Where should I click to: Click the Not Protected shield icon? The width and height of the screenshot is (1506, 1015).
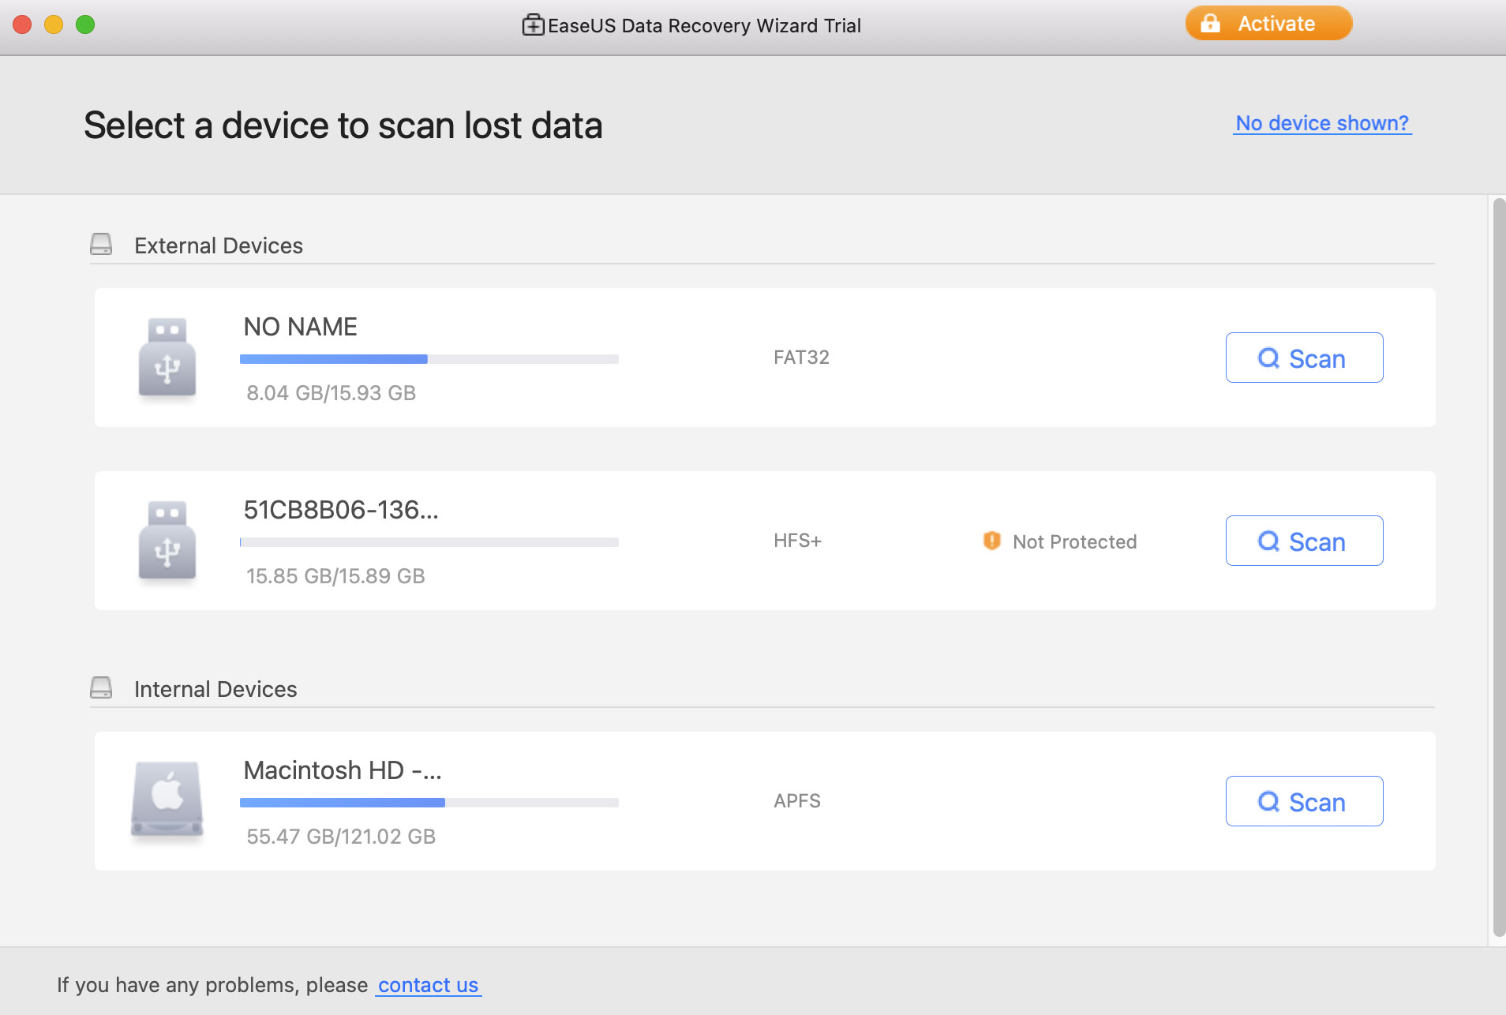pyautogui.click(x=991, y=541)
